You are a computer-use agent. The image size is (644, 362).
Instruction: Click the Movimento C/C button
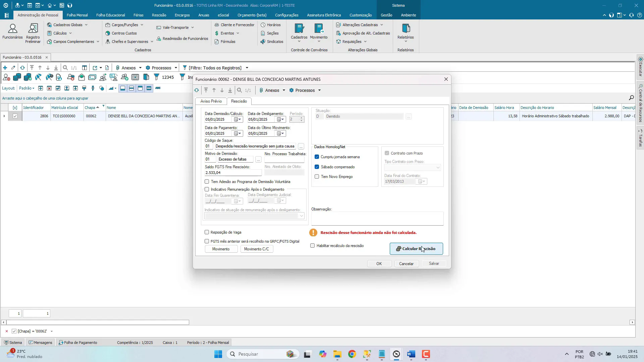coord(257,249)
